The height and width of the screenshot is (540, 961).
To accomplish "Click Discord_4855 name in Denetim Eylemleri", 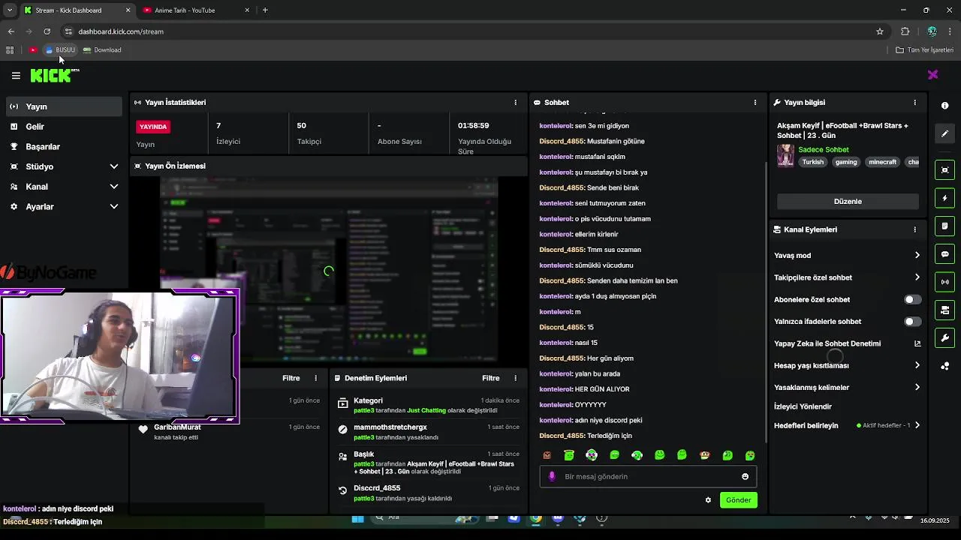I will [377, 488].
